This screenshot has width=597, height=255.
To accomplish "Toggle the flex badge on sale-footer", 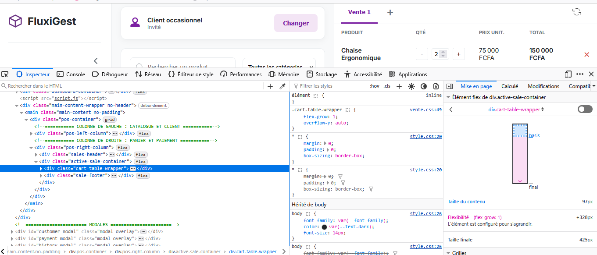I will click(x=143, y=176).
